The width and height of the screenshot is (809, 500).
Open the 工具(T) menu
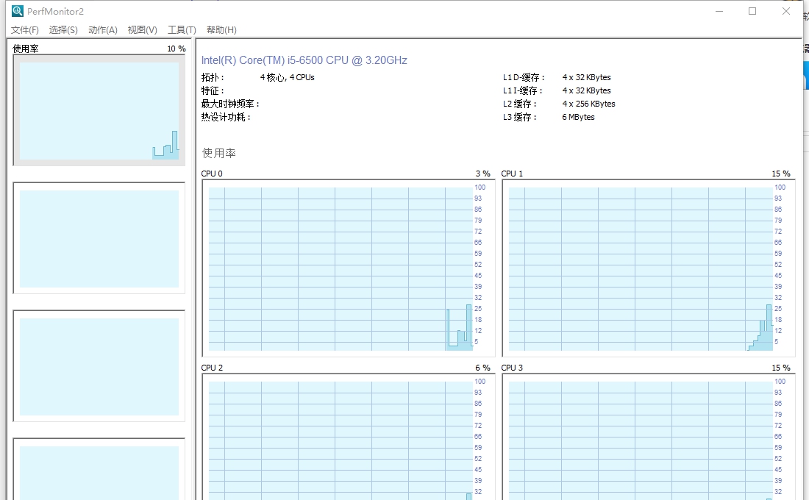click(x=181, y=30)
